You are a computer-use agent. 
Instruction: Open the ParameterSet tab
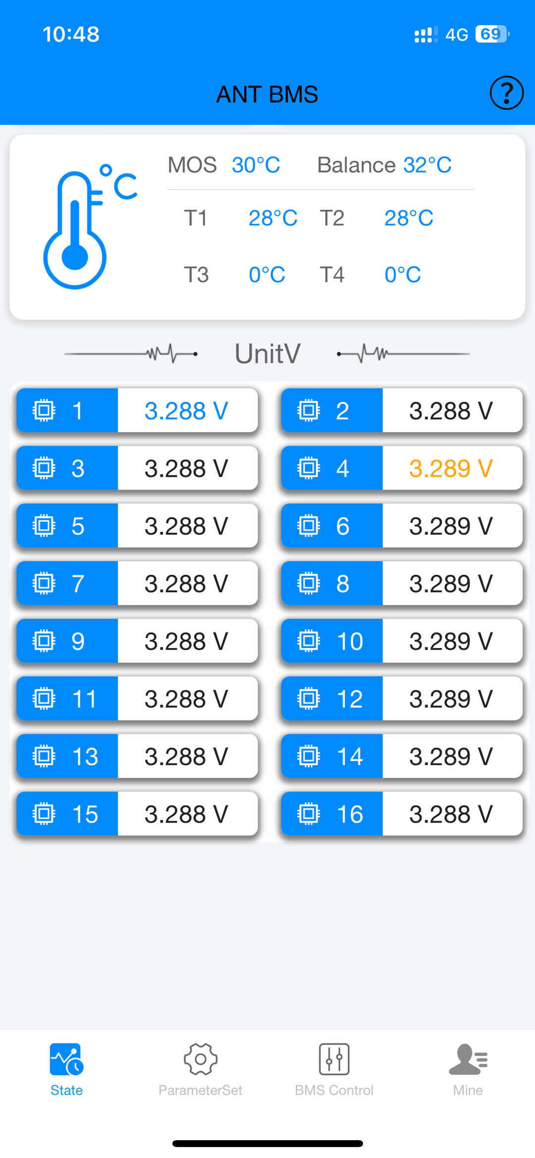click(x=200, y=1090)
